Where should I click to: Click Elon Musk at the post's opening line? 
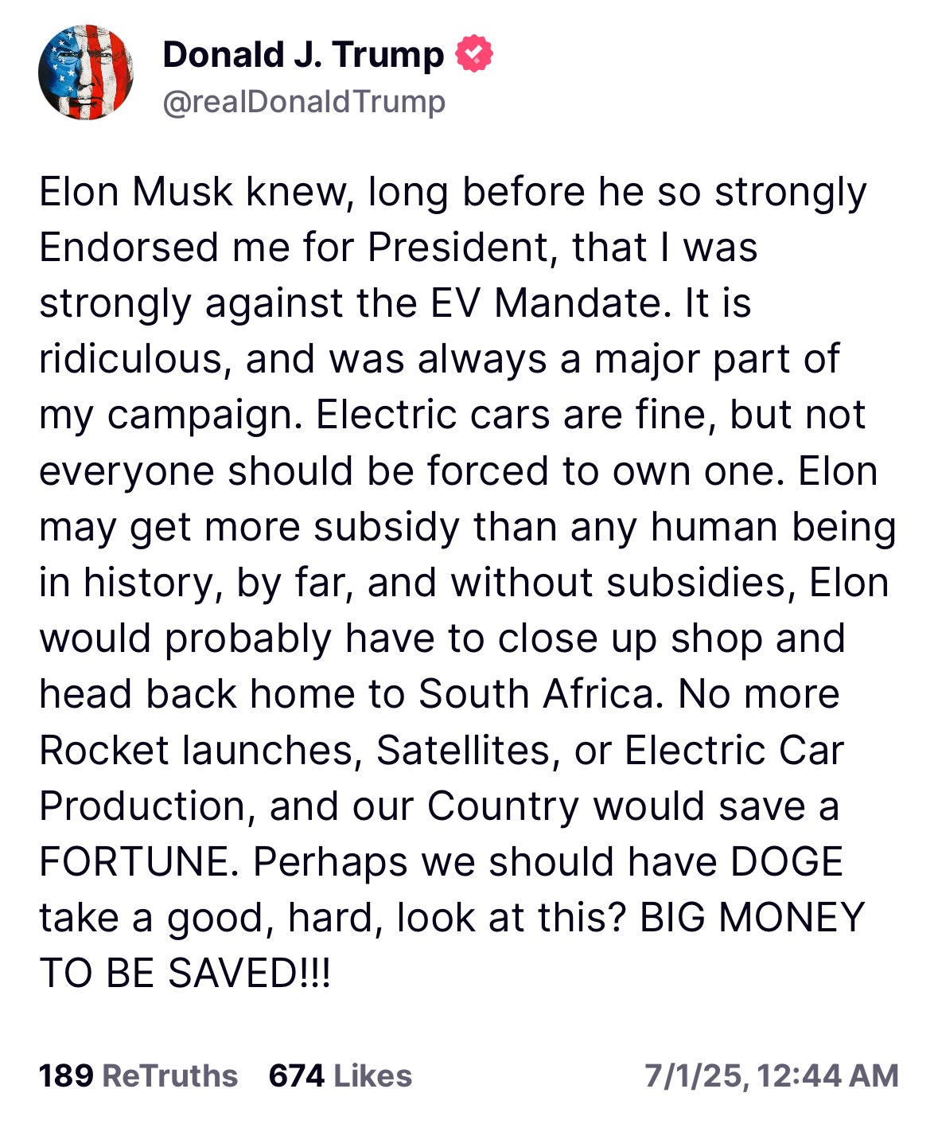(x=137, y=190)
